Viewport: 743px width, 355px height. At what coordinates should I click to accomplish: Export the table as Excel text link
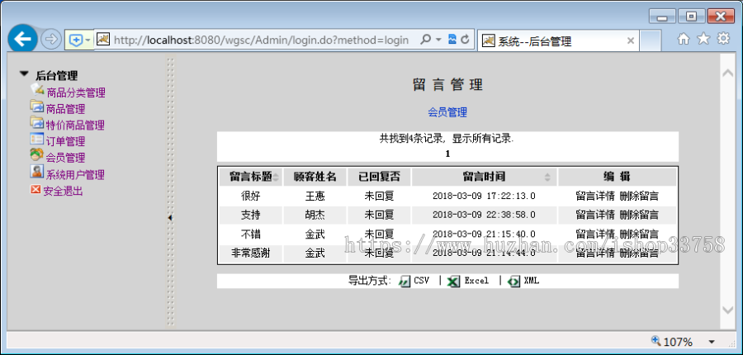[476, 281]
